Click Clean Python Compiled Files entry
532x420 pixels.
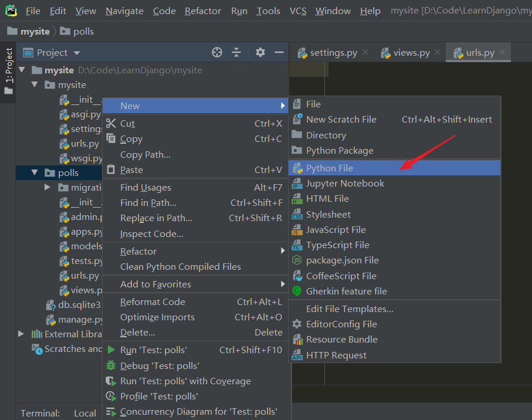[195, 266]
